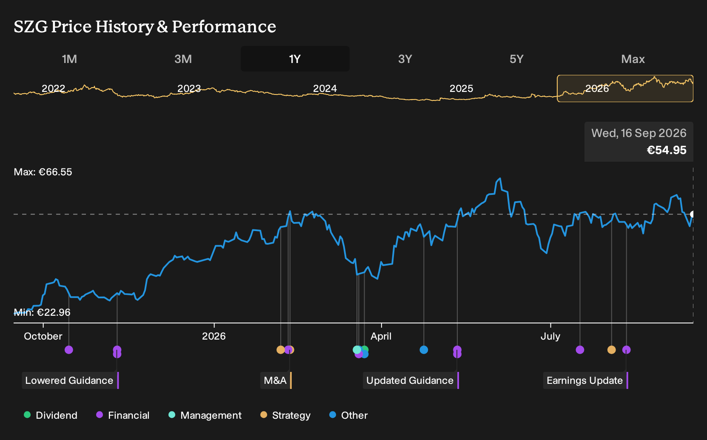The image size is (707, 440).
Task: Click the white current-price dot on chart line
Action: [692, 214]
